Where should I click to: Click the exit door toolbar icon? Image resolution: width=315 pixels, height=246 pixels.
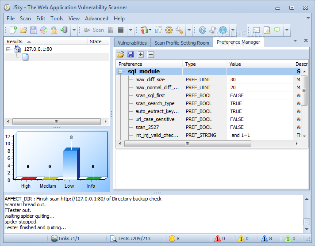click(x=64, y=30)
